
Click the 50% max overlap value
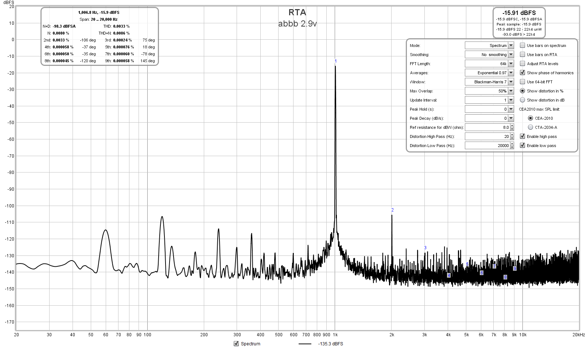(487, 91)
